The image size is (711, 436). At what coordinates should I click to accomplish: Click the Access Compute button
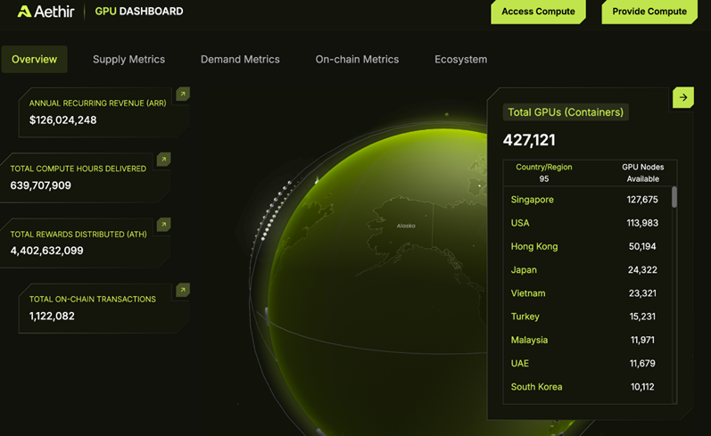tap(537, 12)
